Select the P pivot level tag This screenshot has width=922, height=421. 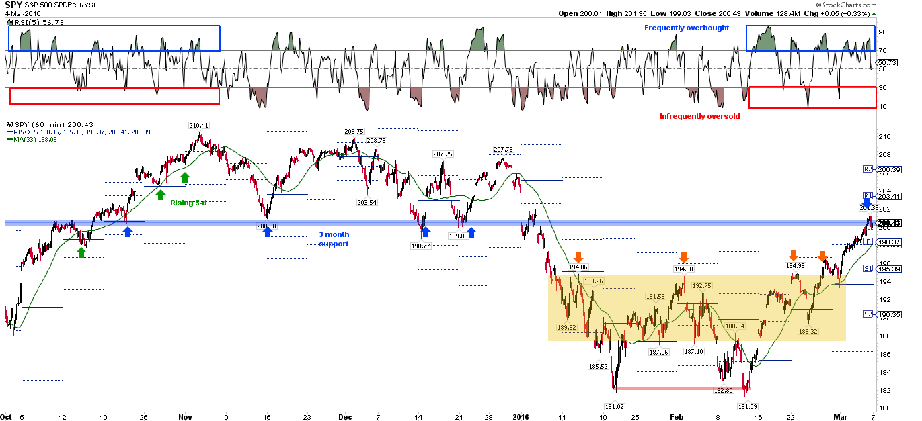(868, 242)
